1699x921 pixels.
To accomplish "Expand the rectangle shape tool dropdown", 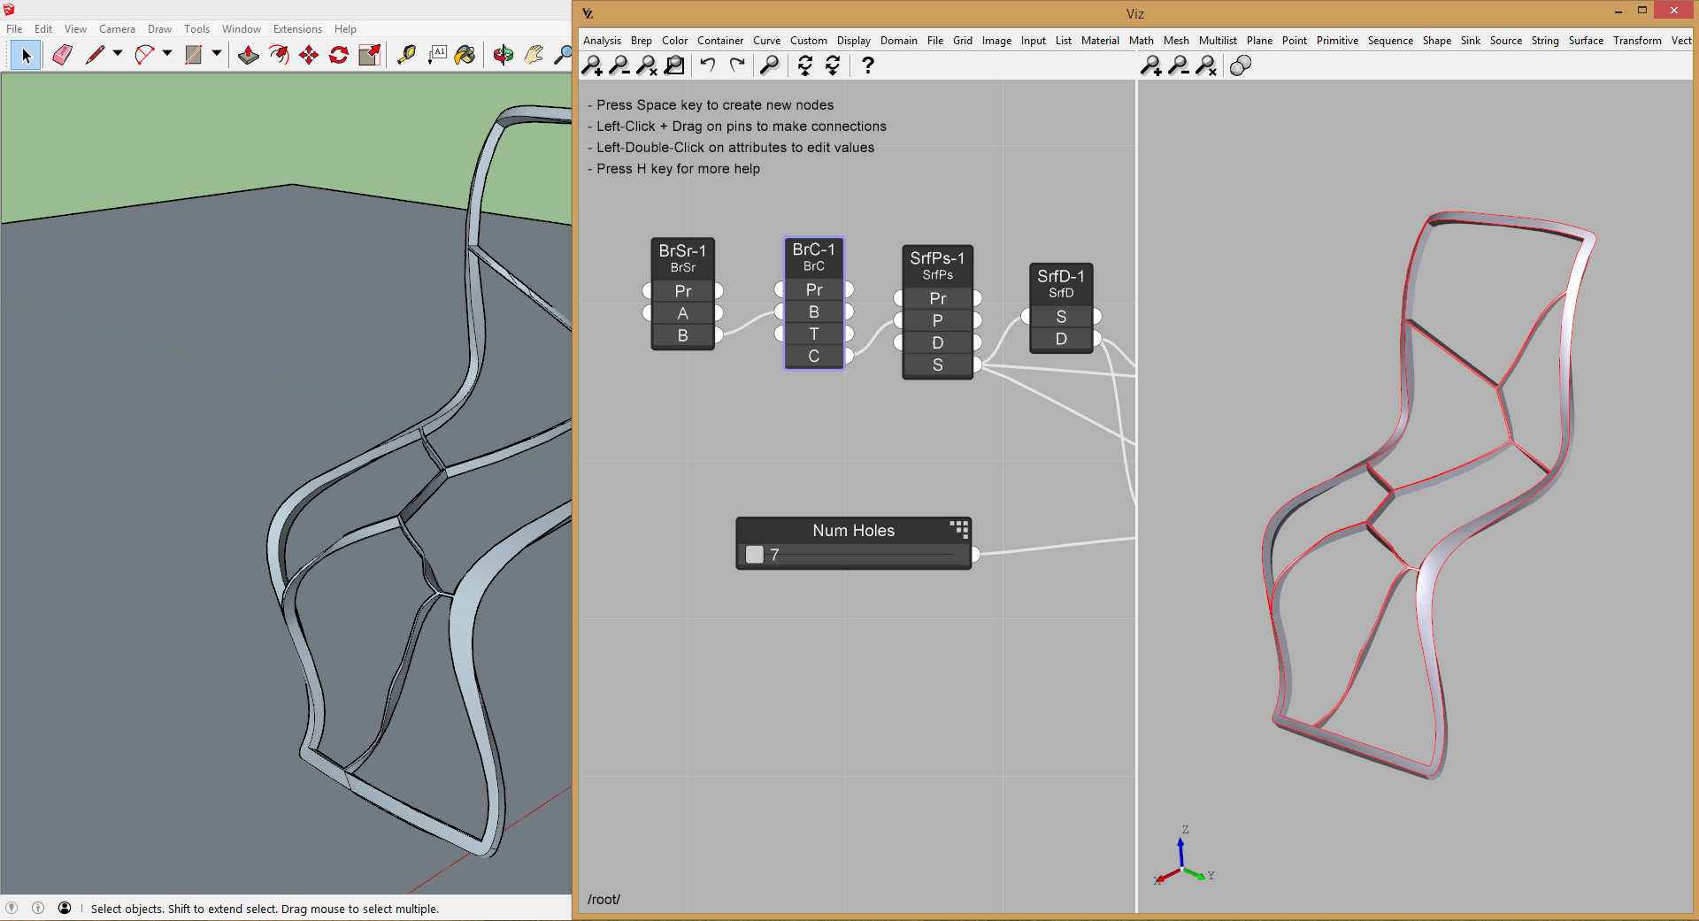I will pos(216,54).
